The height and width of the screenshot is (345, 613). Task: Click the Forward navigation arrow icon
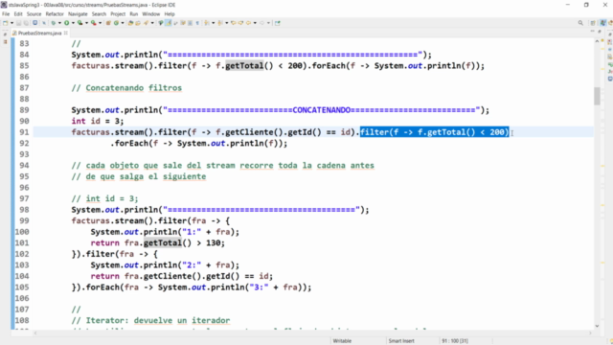pos(261,23)
